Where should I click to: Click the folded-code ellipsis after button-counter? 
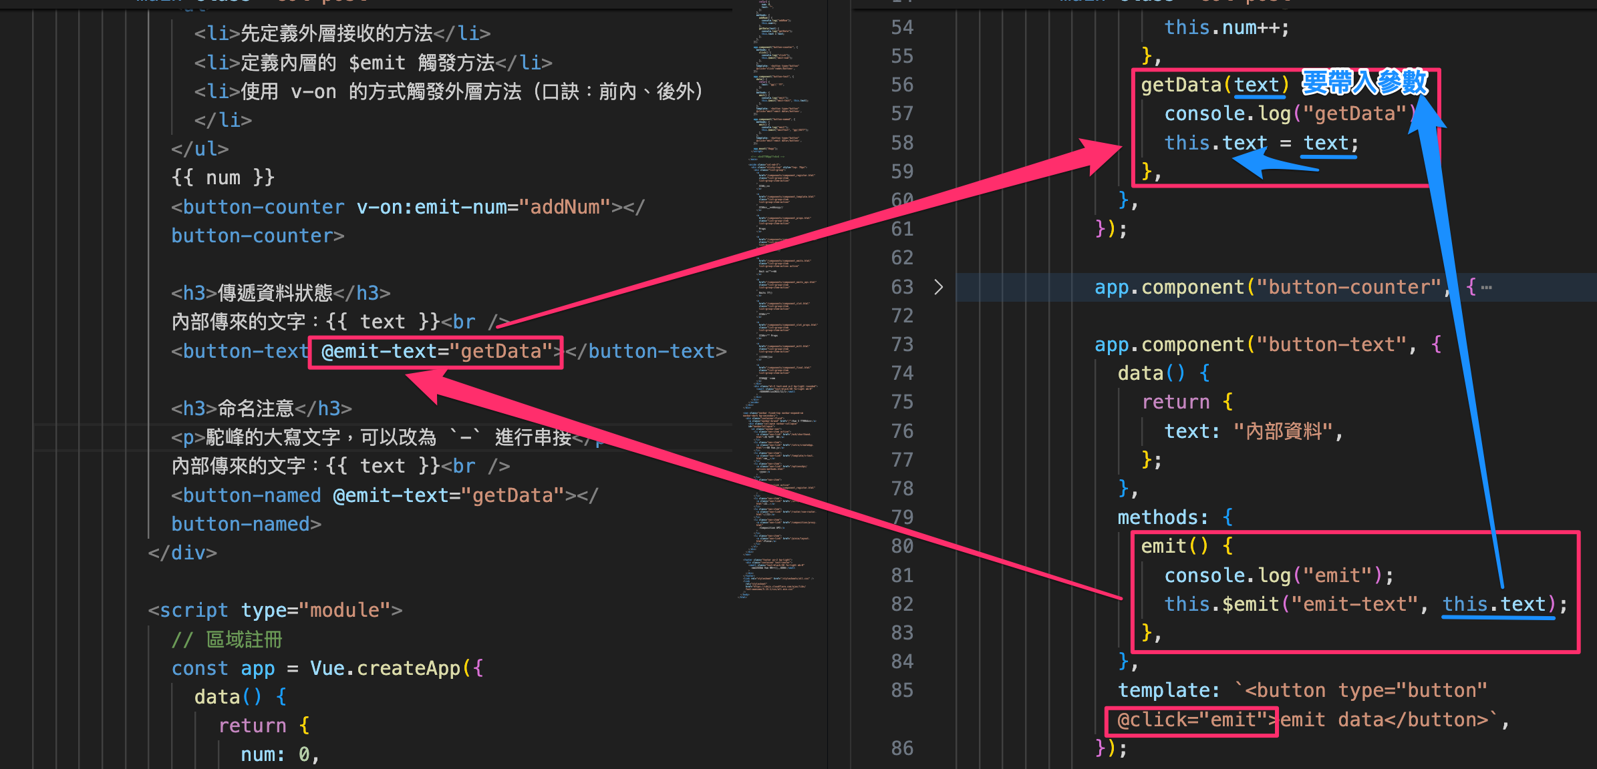1486,288
